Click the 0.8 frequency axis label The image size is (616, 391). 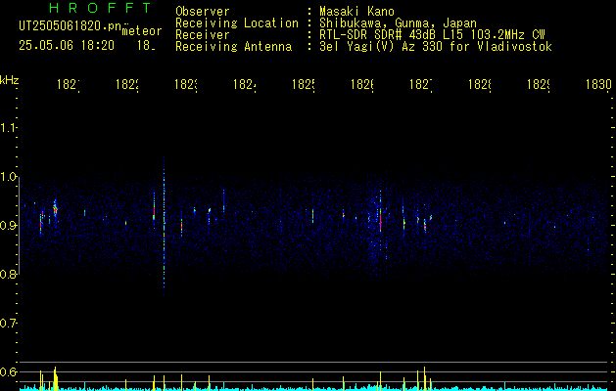pos(8,274)
